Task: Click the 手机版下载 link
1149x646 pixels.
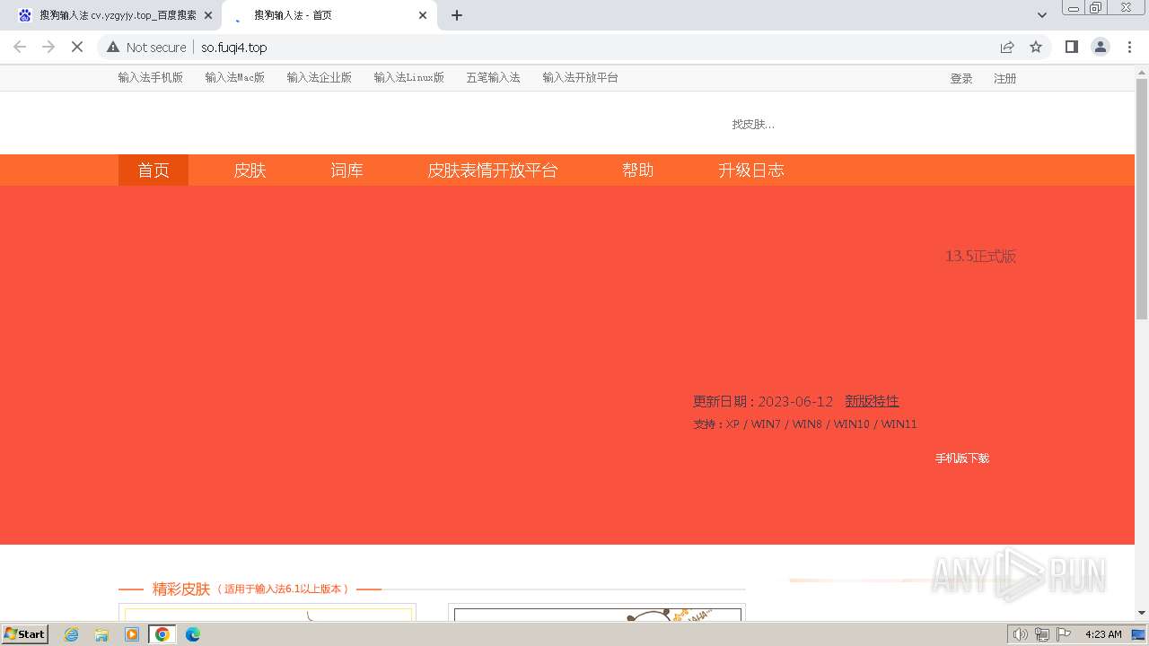Action: tap(962, 458)
